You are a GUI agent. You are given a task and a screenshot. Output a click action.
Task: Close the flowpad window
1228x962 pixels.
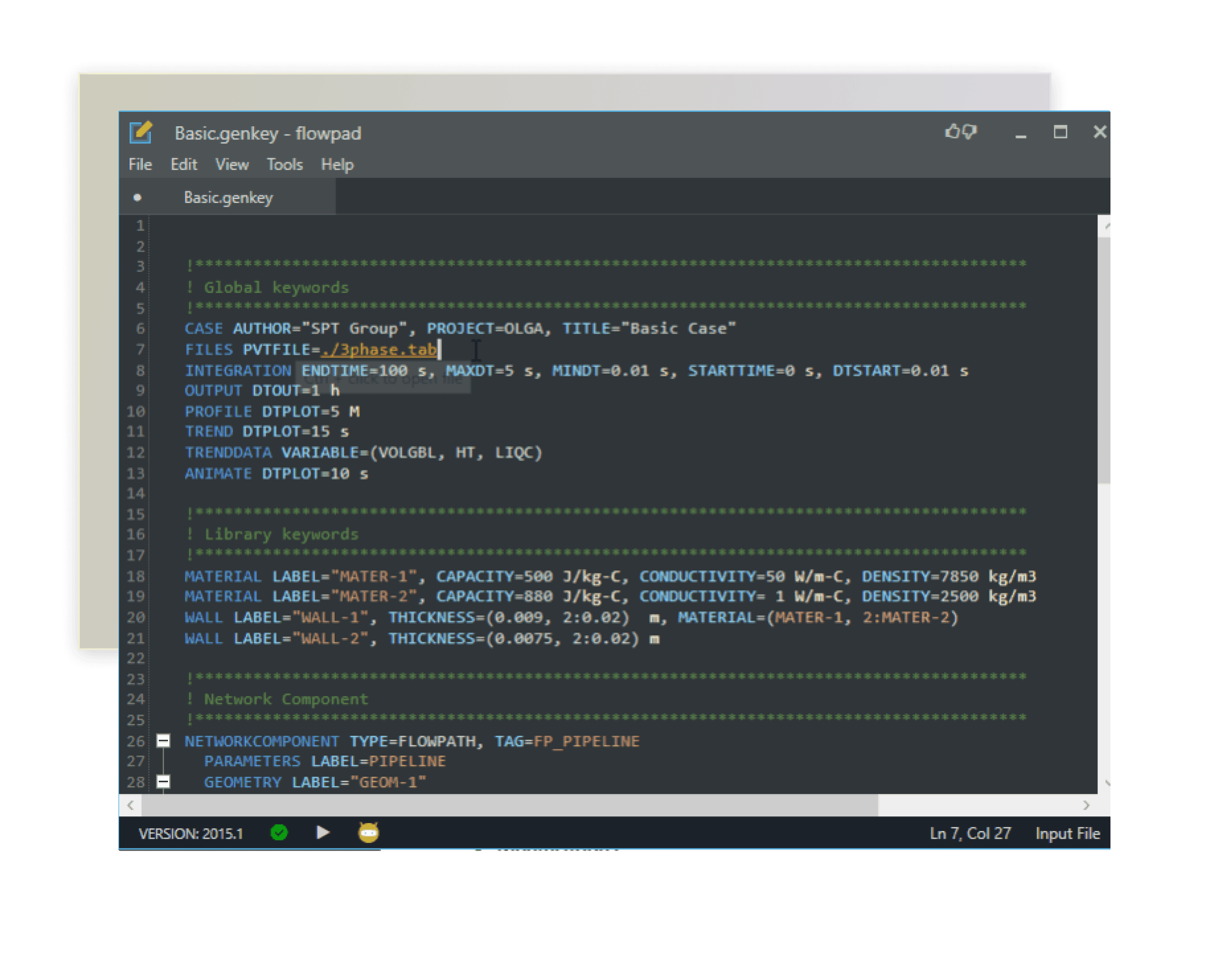coord(1099,132)
